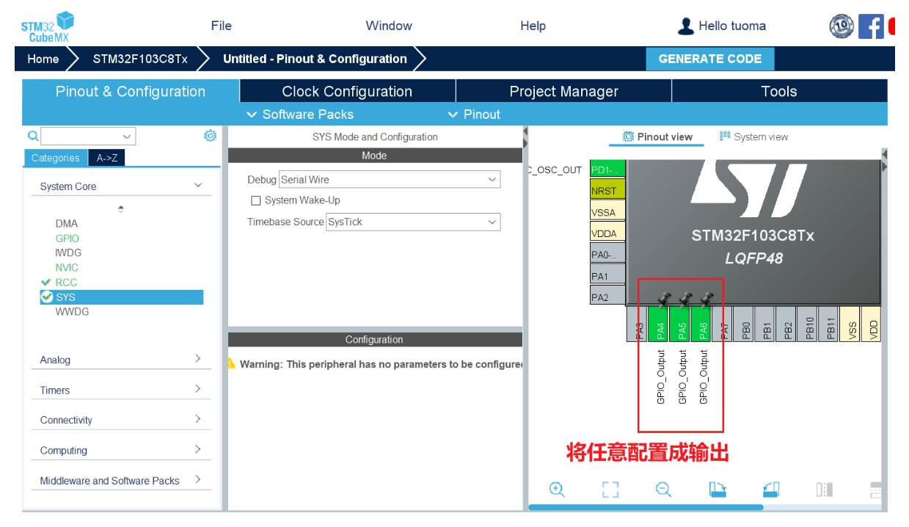Screen dimensions: 909x527
Task: Select the VDDA pin
Action: (608, 233)
